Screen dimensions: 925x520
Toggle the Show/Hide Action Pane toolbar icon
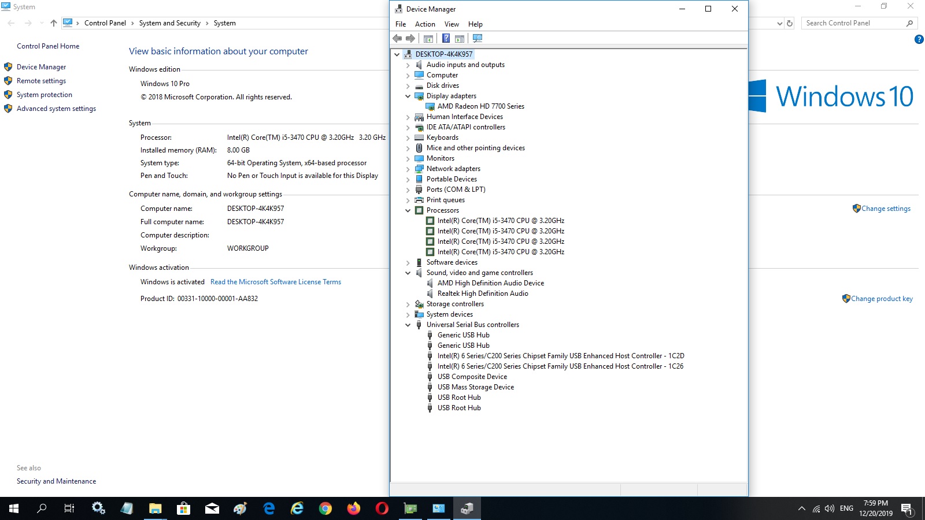point(460,39)
